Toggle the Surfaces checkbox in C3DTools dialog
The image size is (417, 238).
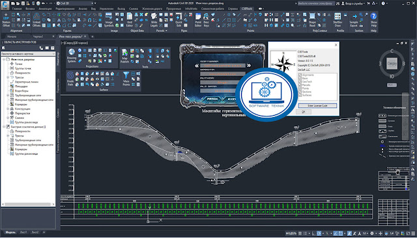point(300,95)
